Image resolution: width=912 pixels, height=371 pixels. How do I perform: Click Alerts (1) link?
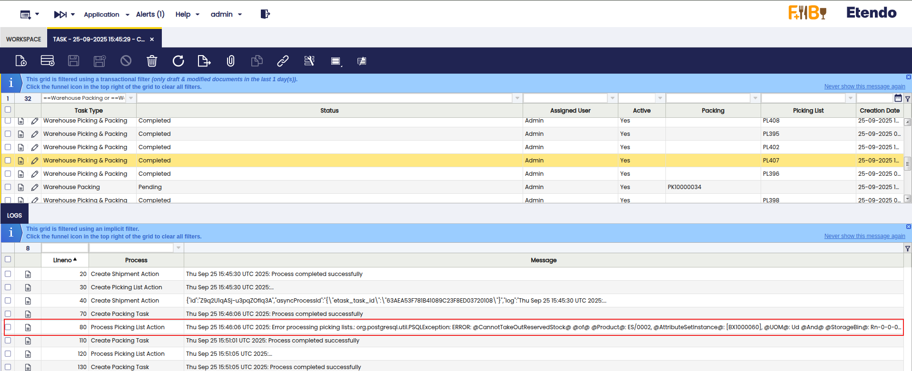[x=150, y=14]
